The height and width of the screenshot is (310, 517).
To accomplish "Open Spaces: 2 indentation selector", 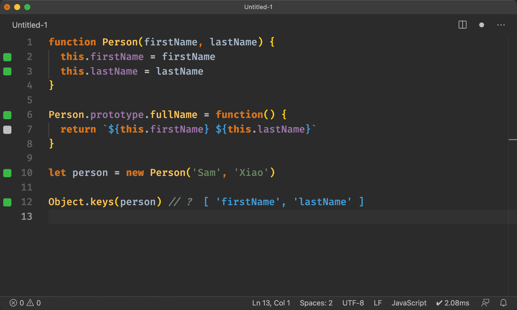I will click(316, 303).
